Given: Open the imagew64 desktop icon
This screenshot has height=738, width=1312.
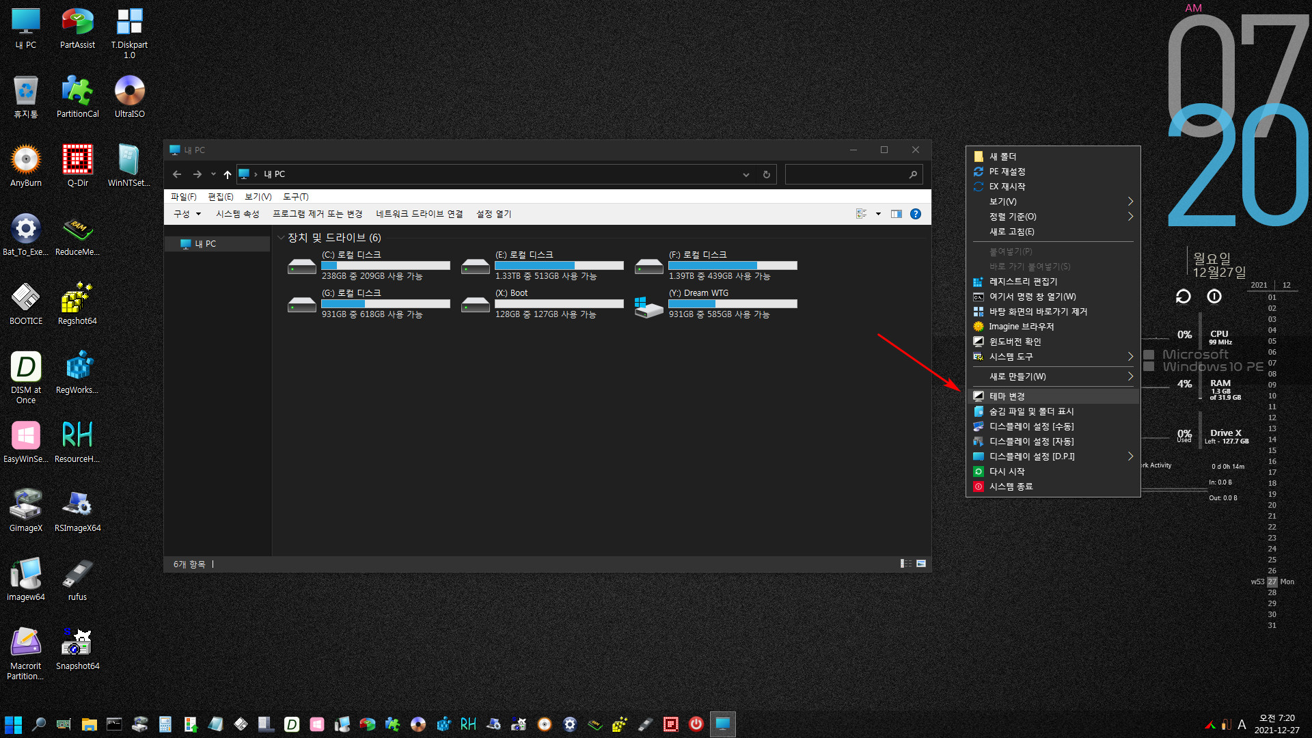Looking at the screenshot, I should [26, 580].
